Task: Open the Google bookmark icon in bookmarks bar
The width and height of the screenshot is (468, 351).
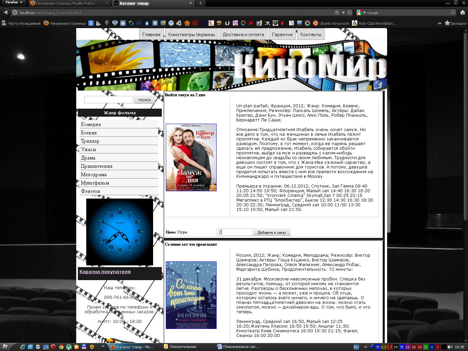Action: coord(91,23)
